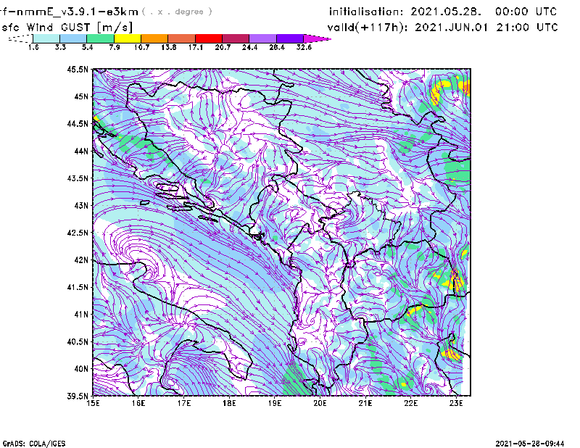Click the 'GrADS: COLA/IGES' credit text
The width and height of the screenshot is (580, 448).
coord(34,444)
